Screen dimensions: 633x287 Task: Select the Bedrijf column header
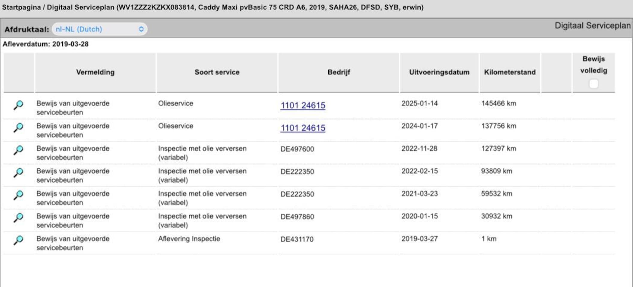tap(339, 72)
